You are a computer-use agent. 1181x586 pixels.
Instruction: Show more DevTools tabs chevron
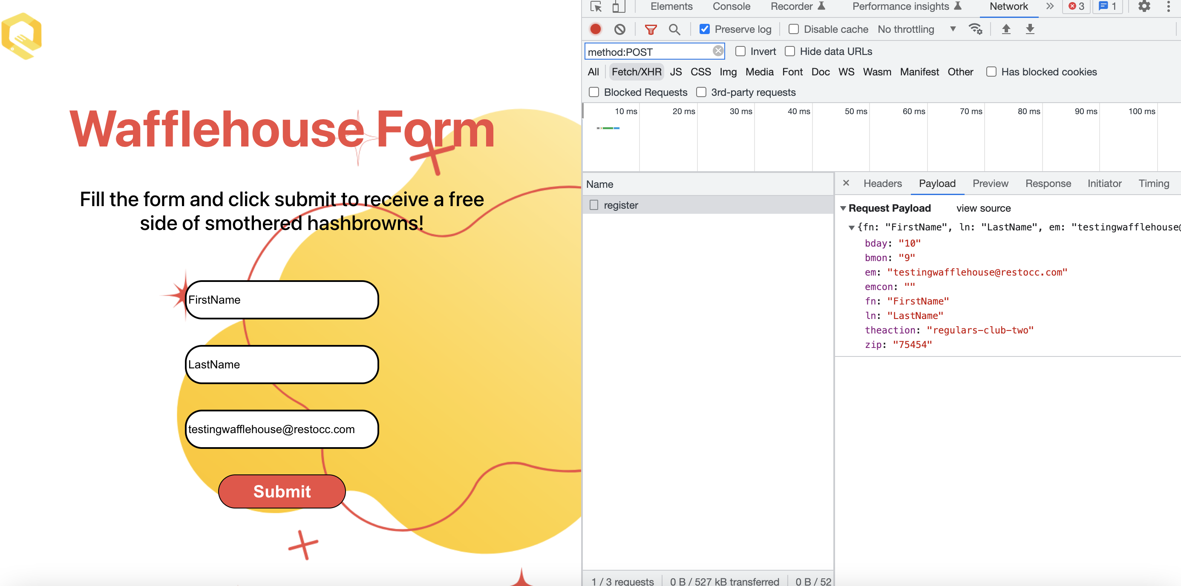point(1049,6)
